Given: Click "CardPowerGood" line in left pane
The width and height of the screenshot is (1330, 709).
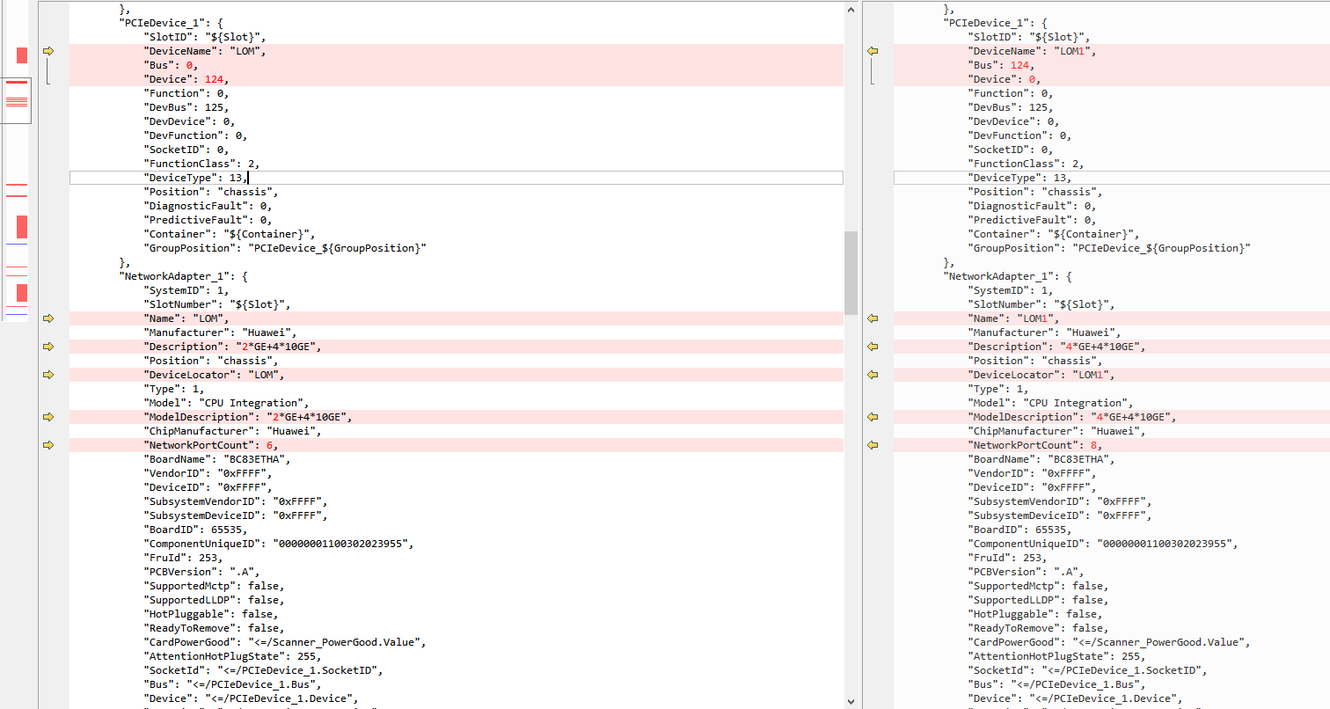Looking at the screenshot, I should 285,642.
